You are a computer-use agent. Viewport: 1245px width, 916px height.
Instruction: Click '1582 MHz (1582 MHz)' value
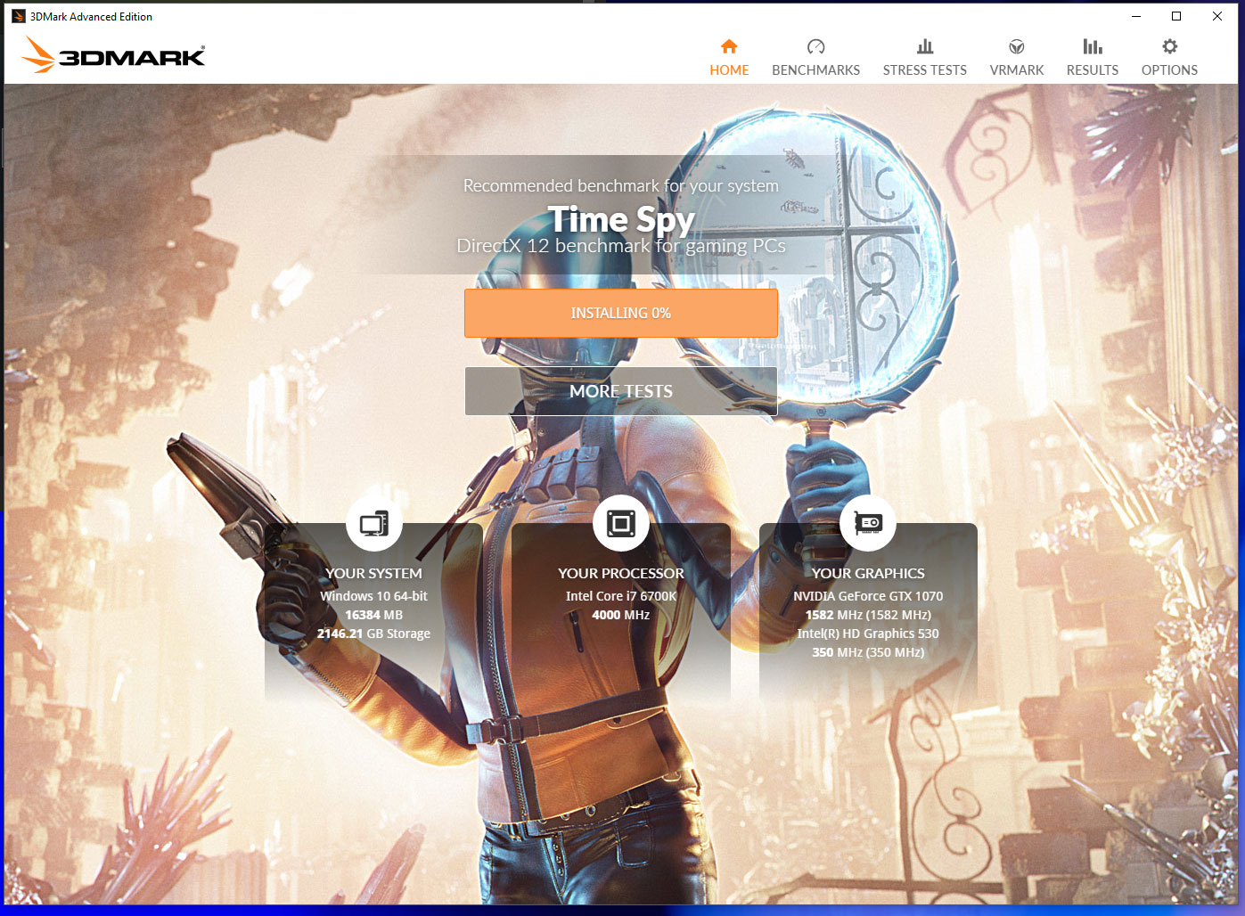point(868,615)
